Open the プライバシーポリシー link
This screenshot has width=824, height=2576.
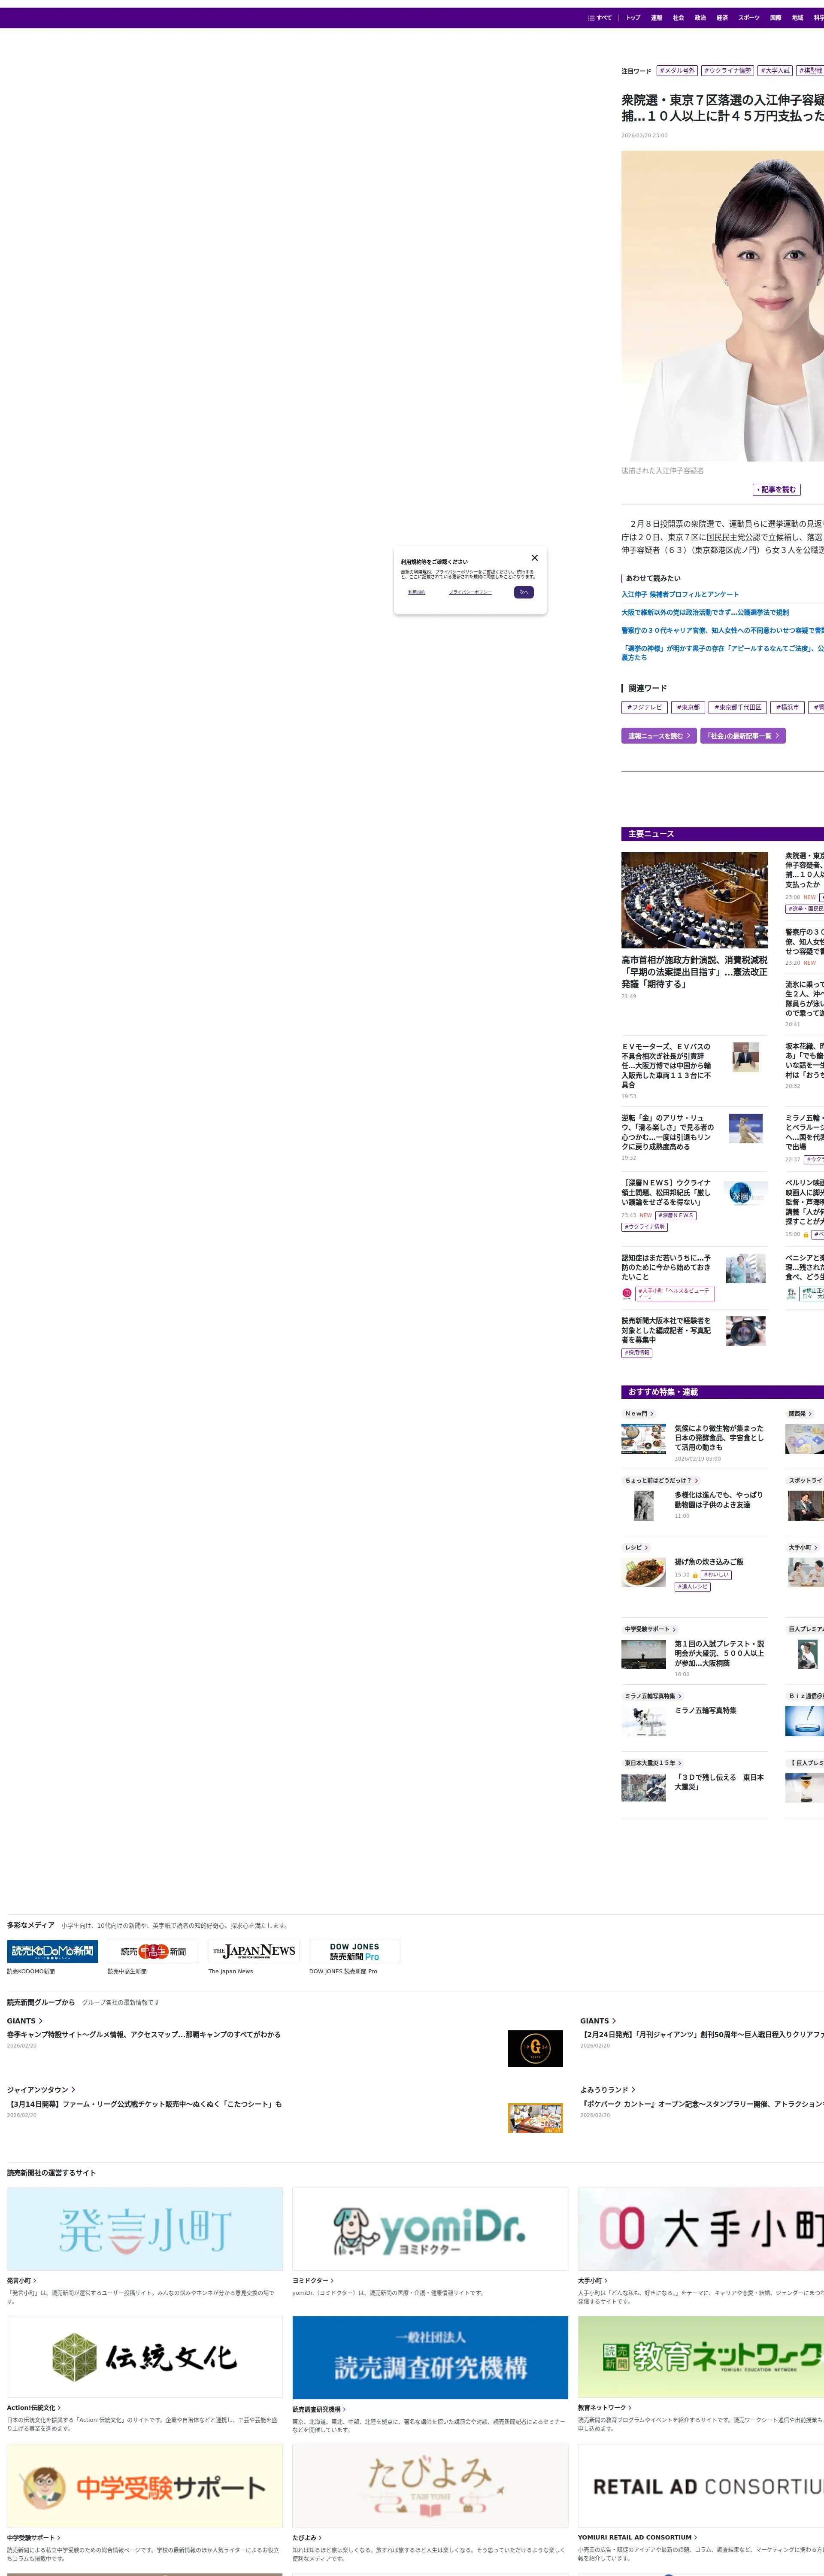(470, 592)
